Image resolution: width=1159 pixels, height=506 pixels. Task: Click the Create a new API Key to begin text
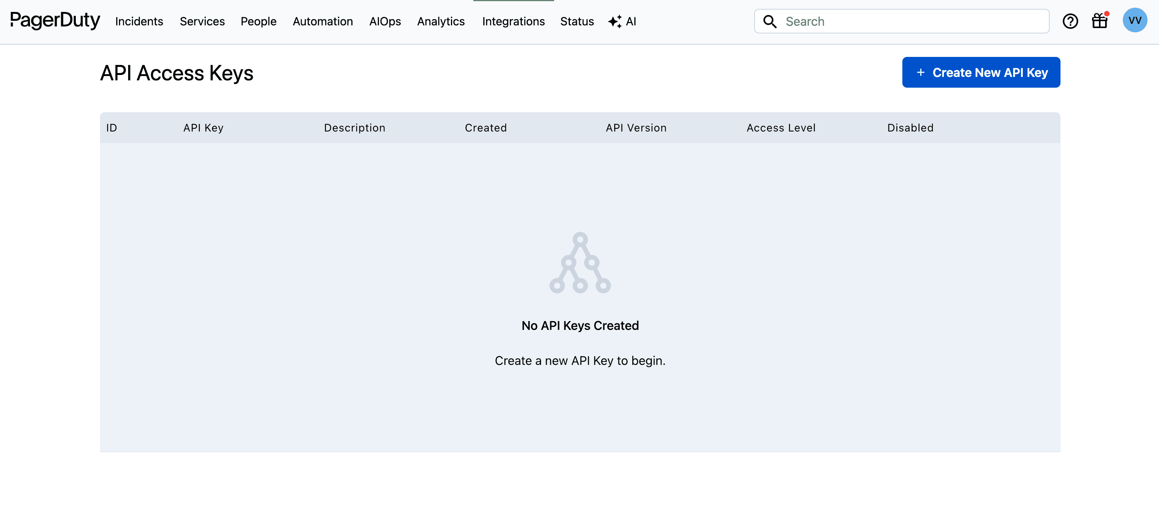point(580,360)
